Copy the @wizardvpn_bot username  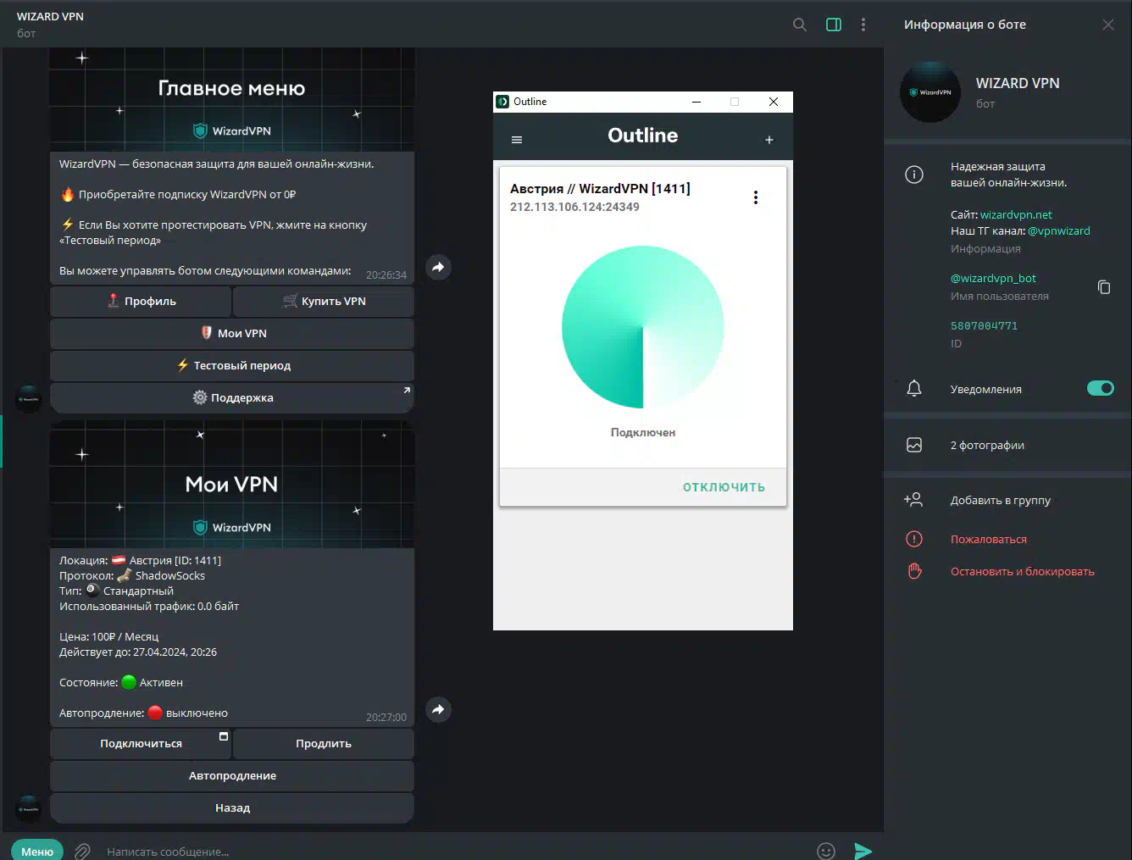[x=1104, y=287]
